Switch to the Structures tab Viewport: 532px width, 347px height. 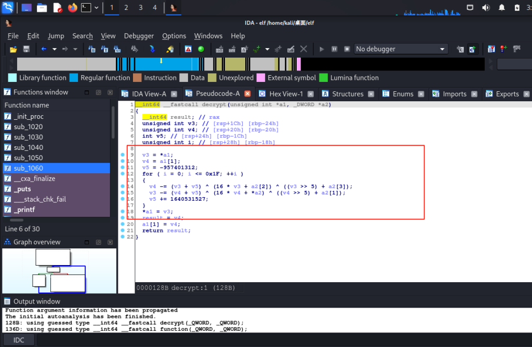coord(348,94)
